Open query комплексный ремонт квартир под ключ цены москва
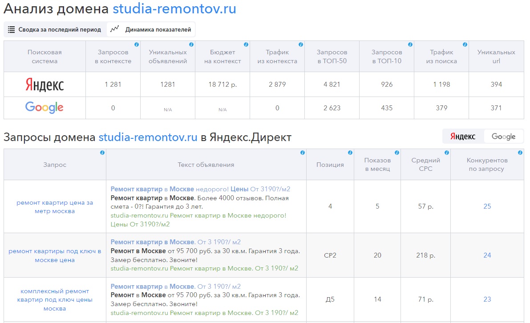 (55, 300)
